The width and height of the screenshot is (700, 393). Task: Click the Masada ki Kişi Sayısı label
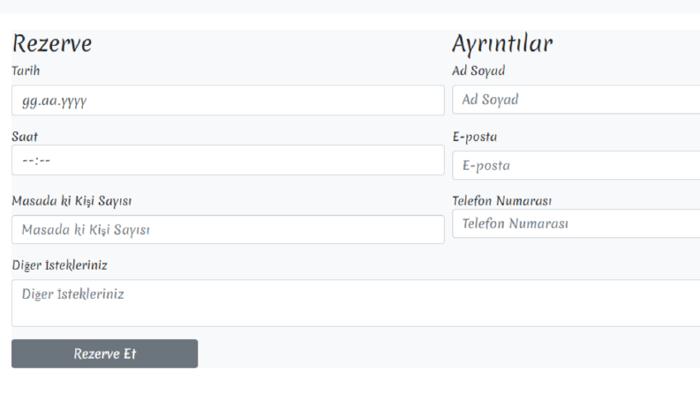tap(72, 201)
